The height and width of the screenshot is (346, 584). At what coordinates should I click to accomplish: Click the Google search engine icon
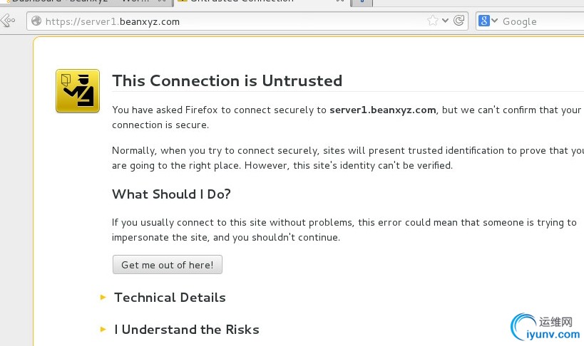click(483, 21)
